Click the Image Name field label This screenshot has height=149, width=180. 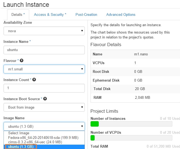tap(14, 118)
